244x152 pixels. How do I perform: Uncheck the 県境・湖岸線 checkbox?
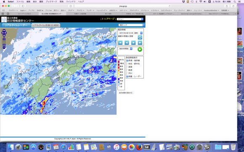click(127, 60)
